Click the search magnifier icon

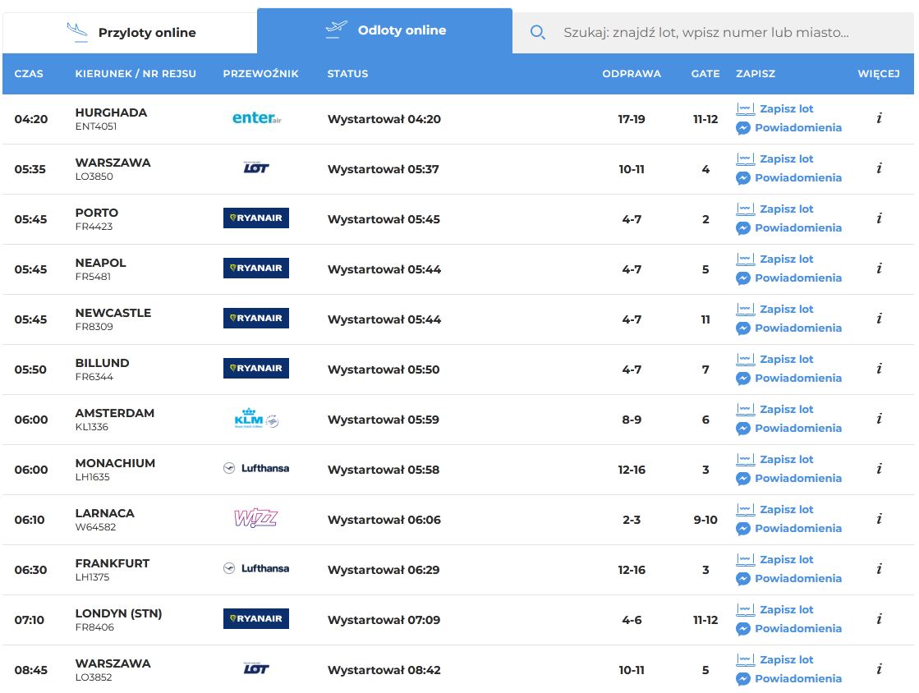538,33
